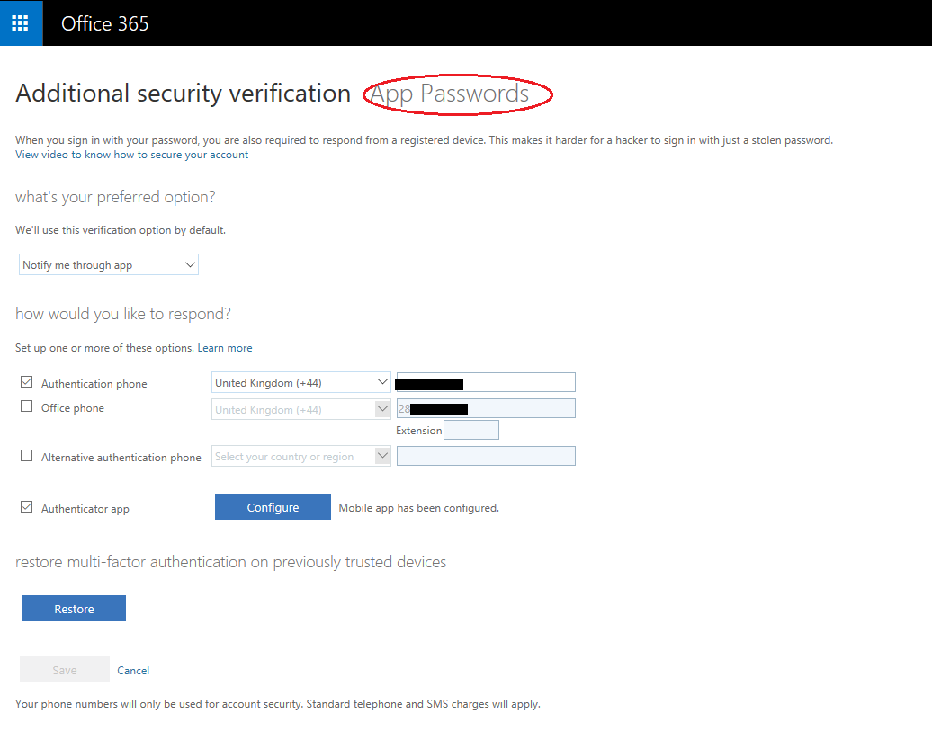Click the Authentication phone number field
This screenshot has height=749, width=932.
(517, 383)
